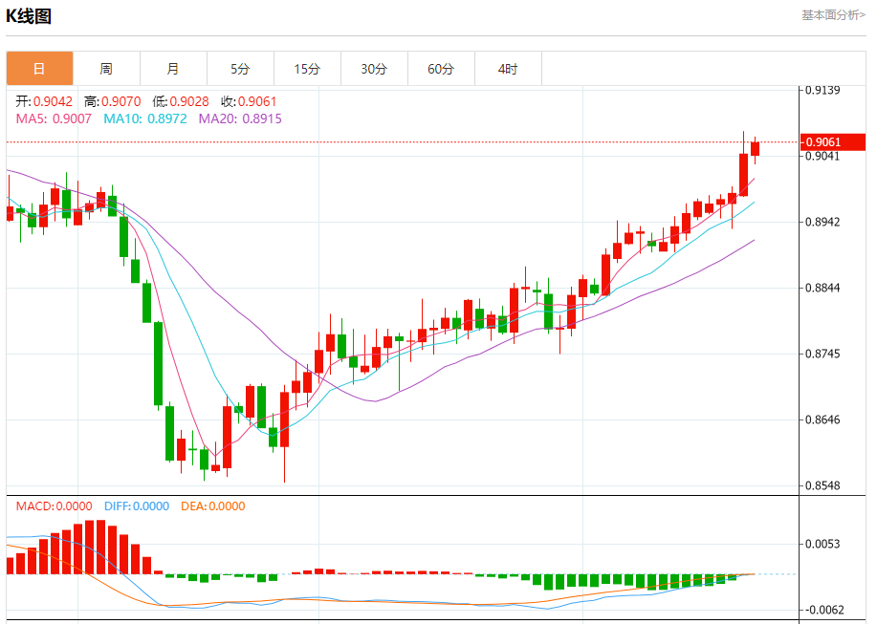This screenshot has width=877, height=624.
Task: Click the 0.9139 price axis label
Action: (x=822, y=90)
